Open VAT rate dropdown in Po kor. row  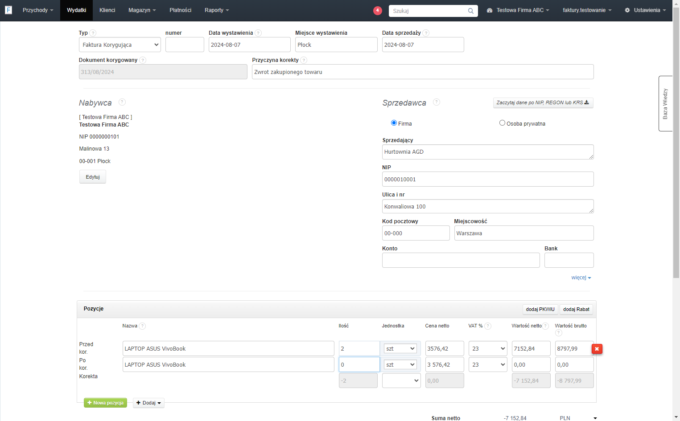click(x=488, y=364)
